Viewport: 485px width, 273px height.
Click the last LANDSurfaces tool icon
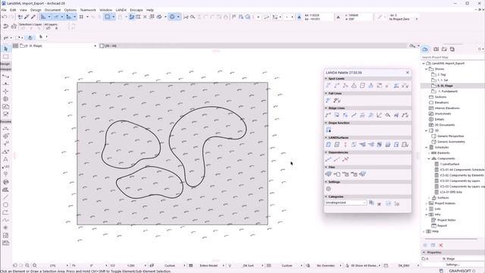pos(405,145)
